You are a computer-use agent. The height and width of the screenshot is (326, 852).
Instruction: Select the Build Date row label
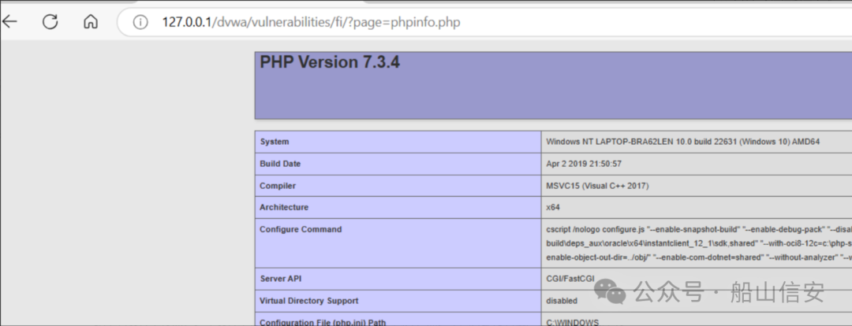coord(280,164)
